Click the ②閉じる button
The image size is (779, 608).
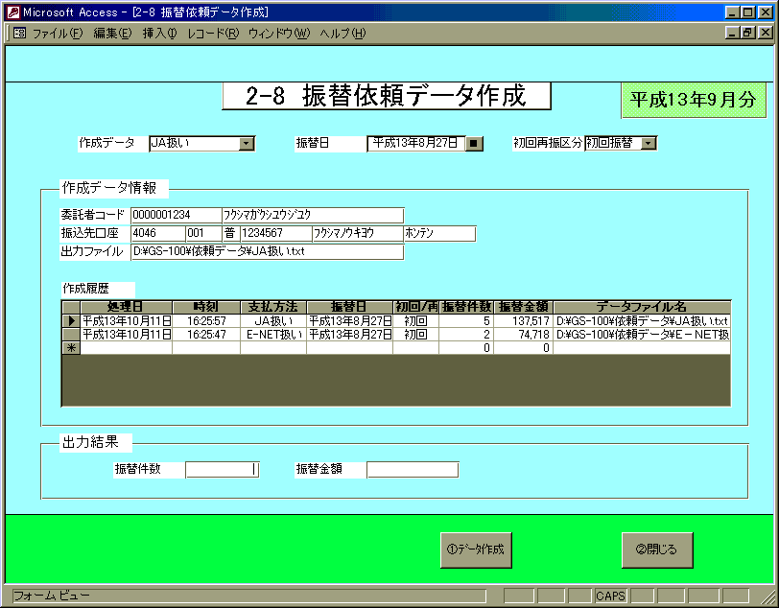coord(657,550)
